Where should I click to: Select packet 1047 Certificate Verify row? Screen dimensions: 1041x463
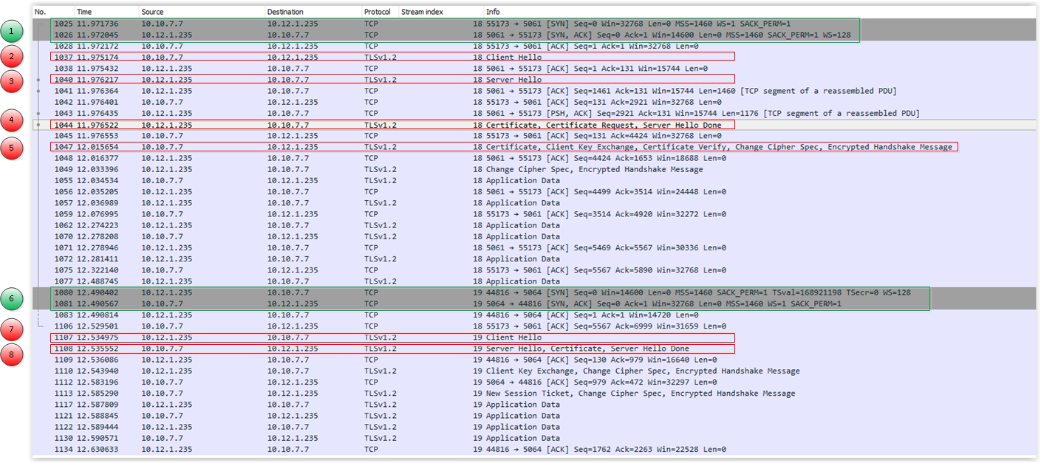pyautogui.click(x=533, y=147)
